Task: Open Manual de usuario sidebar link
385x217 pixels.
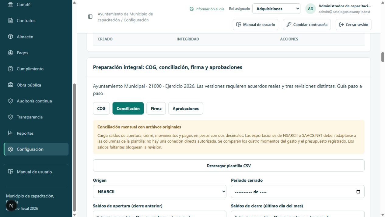Action: click(x=36, y=172)
